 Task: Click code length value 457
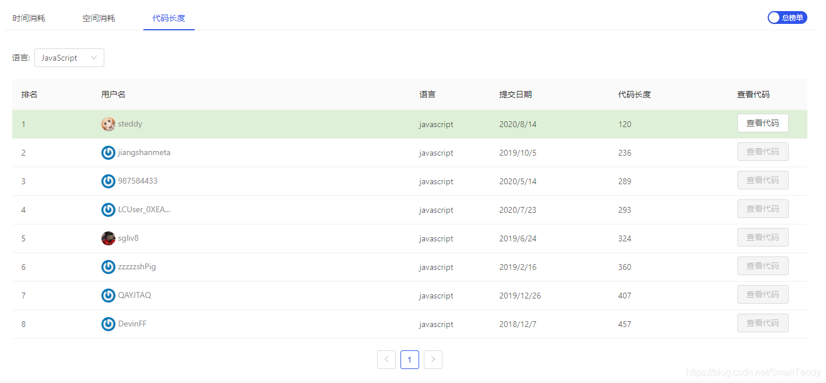click(x=625, y=325)
